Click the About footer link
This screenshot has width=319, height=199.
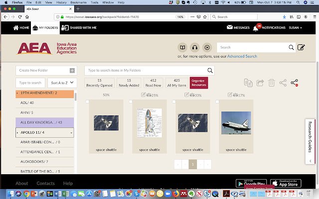(22, 184)
